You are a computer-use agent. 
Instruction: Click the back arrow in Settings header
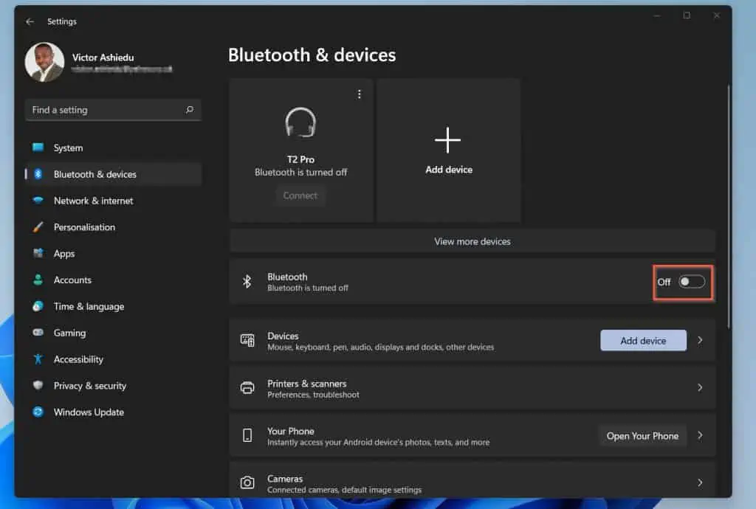tap(30, 22)
